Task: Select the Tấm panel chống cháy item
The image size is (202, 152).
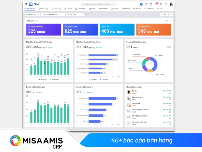Action: pyautogui.click(x=149, y=123)
